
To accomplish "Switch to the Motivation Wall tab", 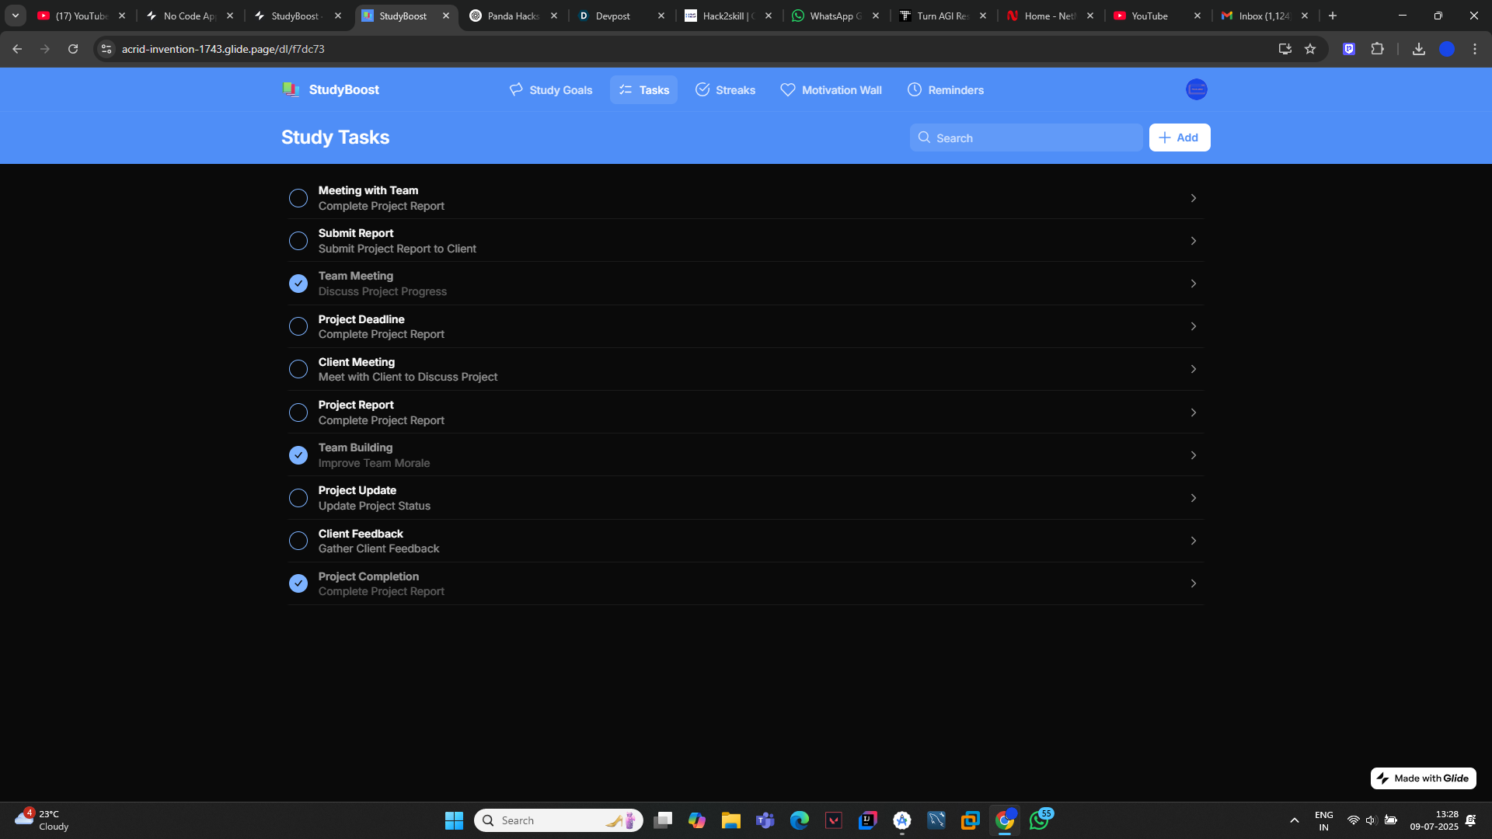I will click(x=831, y=90).
